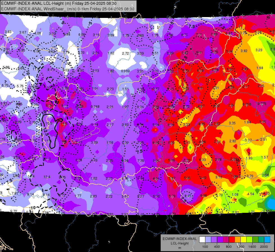
Task: Click the legend title LCL-Height
Action: [x=179, y=243]
